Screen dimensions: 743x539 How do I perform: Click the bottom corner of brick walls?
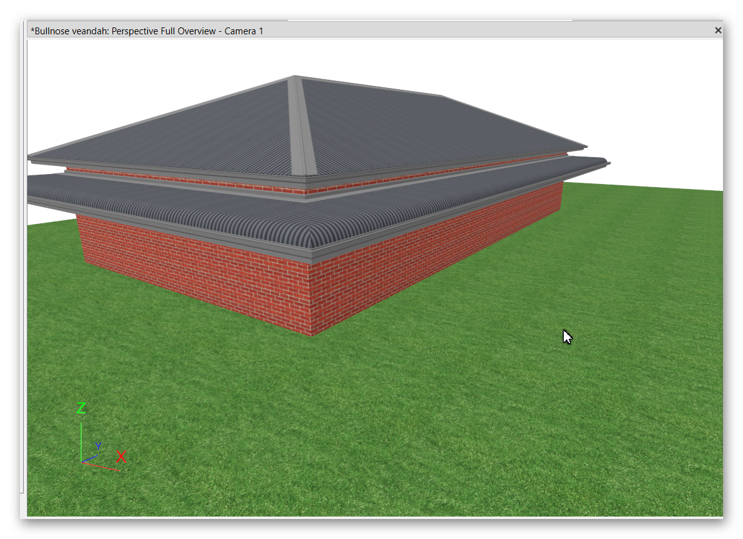coord(312,333)
